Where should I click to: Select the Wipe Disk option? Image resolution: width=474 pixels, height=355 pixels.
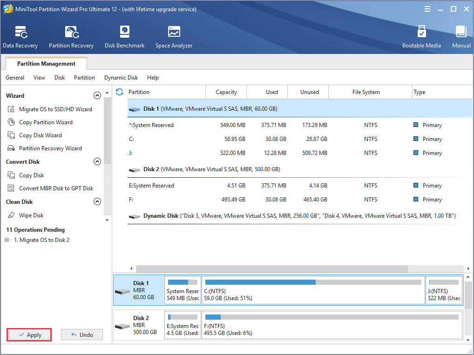point(32,215)
